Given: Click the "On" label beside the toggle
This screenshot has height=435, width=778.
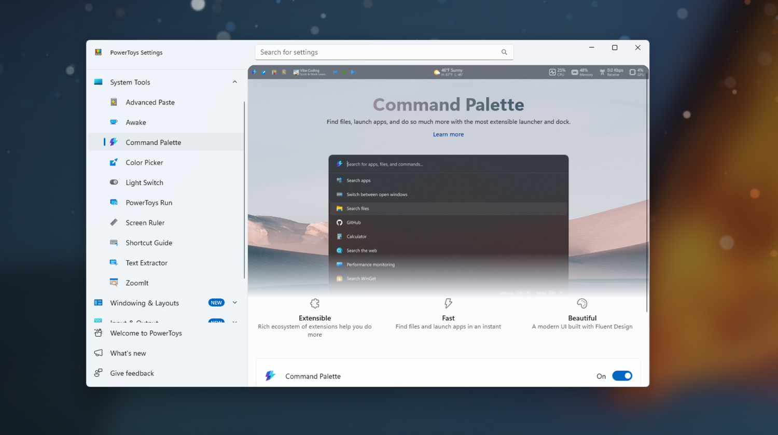Looking at the screenshot, I should pyautogui.click(x=601, y=376).
